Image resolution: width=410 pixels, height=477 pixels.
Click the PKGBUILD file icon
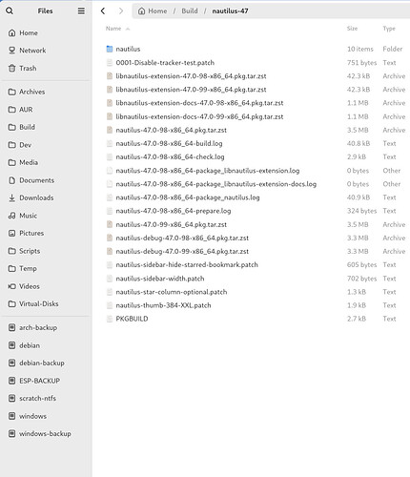[110, 319]
